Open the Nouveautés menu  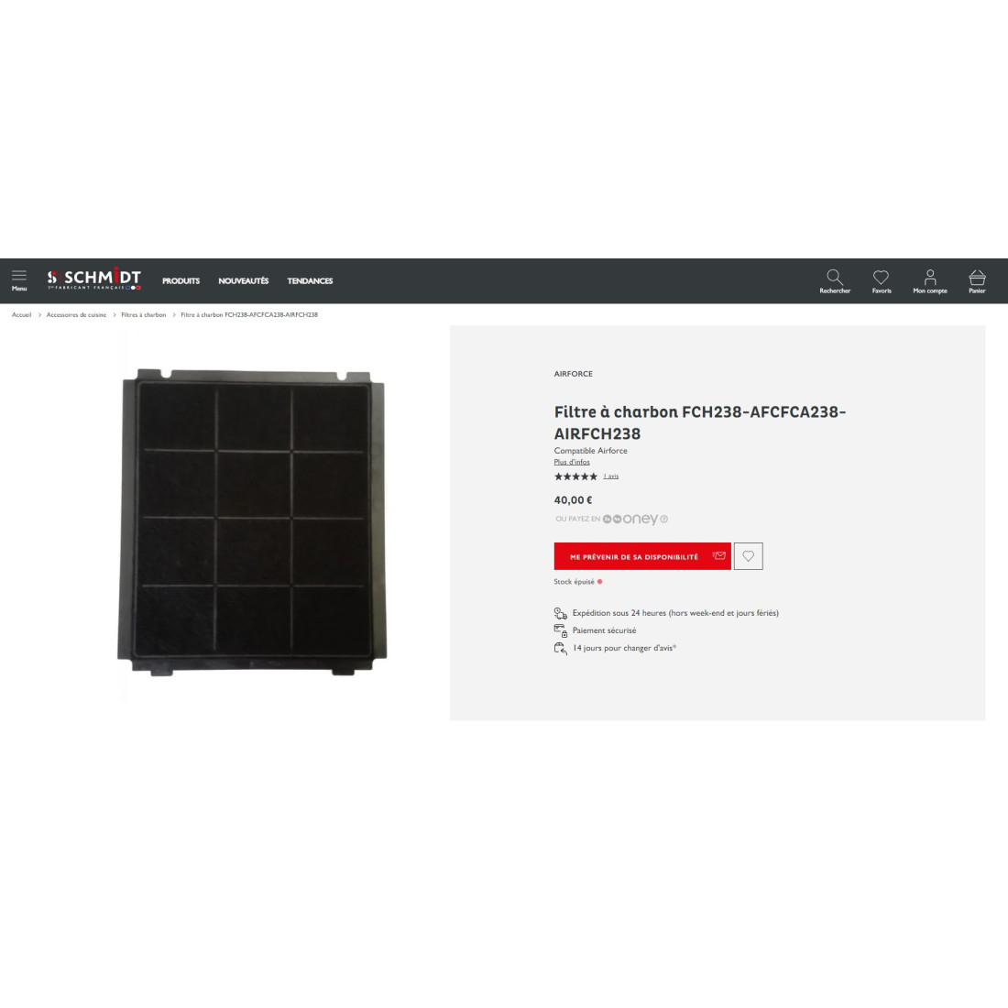(x=243, y=281)
